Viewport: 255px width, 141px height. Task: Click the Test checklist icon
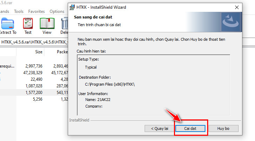click(x=28, y=24)
